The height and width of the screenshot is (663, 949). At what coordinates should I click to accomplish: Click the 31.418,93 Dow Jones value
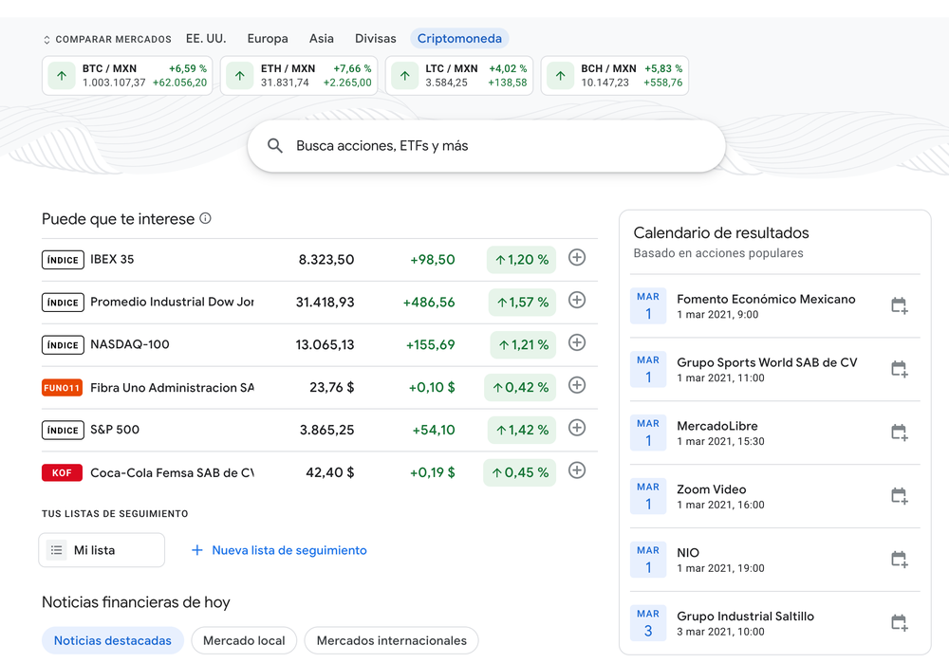[x=325, y=302]
